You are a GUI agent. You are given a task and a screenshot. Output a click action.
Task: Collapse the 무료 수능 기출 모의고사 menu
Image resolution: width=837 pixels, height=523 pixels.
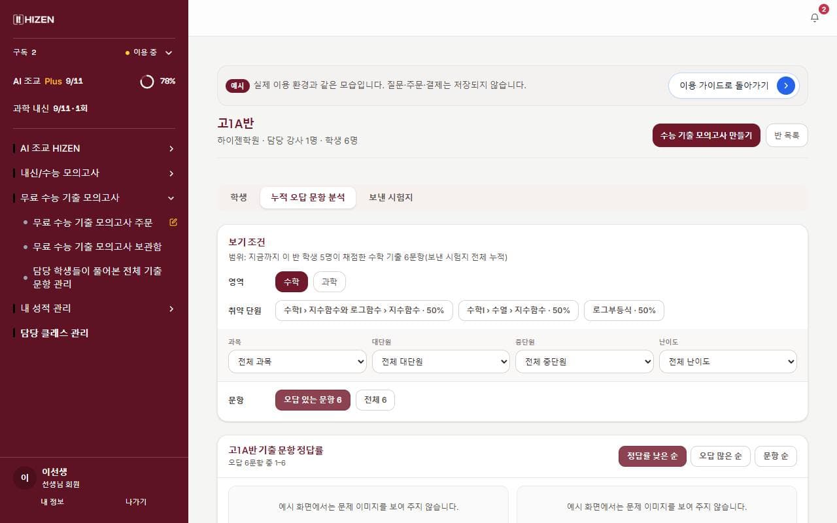(x=94, y=198)
